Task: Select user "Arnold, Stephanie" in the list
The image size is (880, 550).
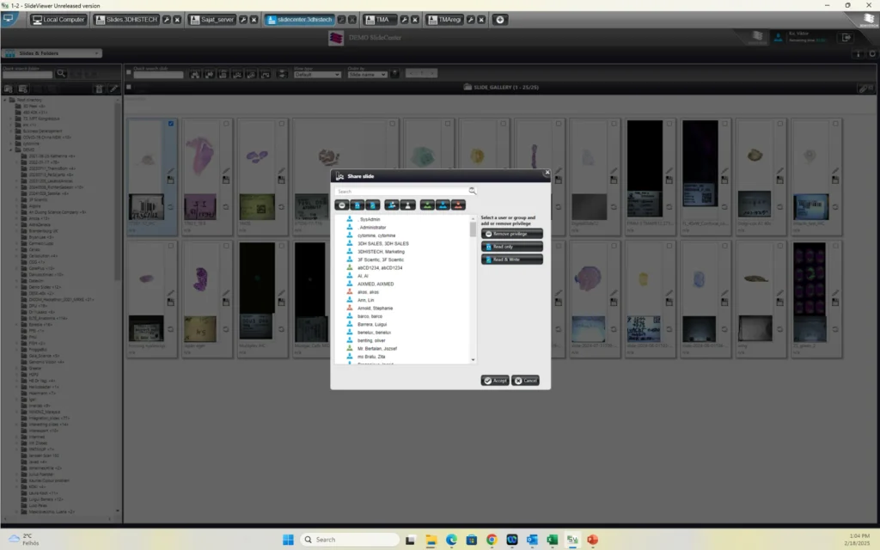Action: pos(375,309)
